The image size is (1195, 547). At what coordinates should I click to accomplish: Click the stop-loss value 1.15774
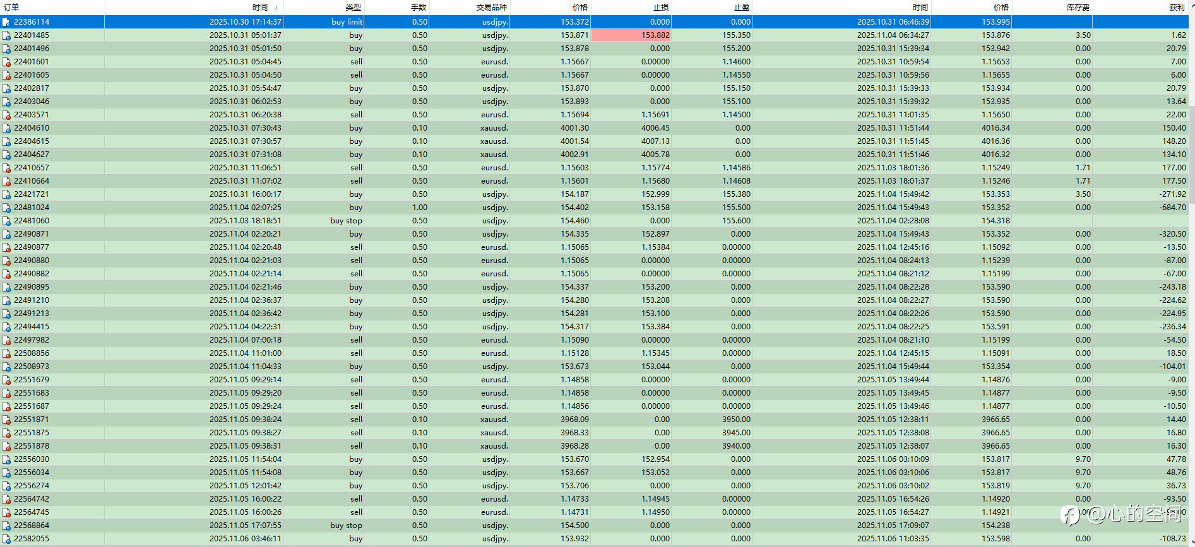pyautogui.click(x=655, y=168)
